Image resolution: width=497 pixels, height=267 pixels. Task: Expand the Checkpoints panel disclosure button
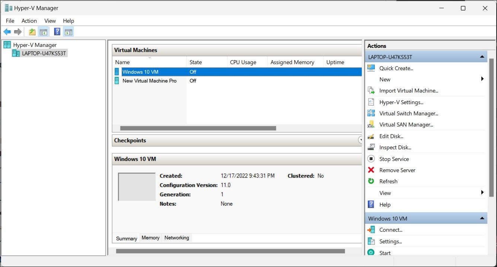(x=360, y=140)
